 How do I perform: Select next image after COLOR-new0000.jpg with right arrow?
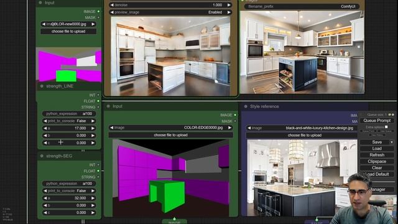click(93, 24)
